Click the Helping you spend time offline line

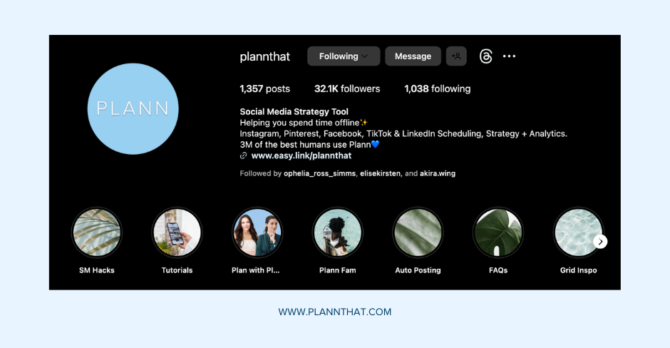[x=304, y=123]
